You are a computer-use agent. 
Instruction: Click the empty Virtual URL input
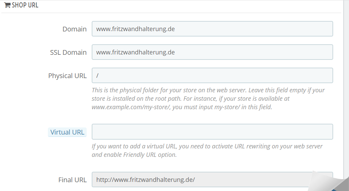coord(212,132)
